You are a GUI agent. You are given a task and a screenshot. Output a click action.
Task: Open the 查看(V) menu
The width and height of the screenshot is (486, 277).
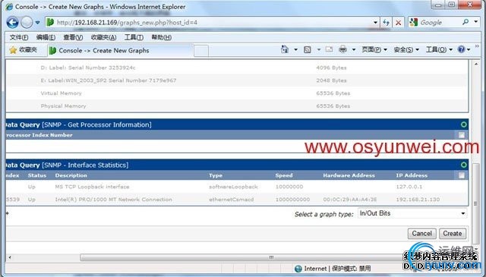click(73, 37)
